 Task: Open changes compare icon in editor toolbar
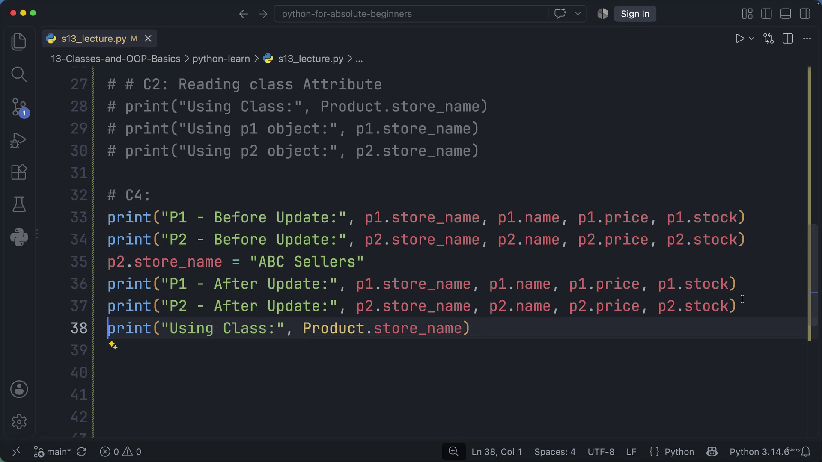pos(768,38)
